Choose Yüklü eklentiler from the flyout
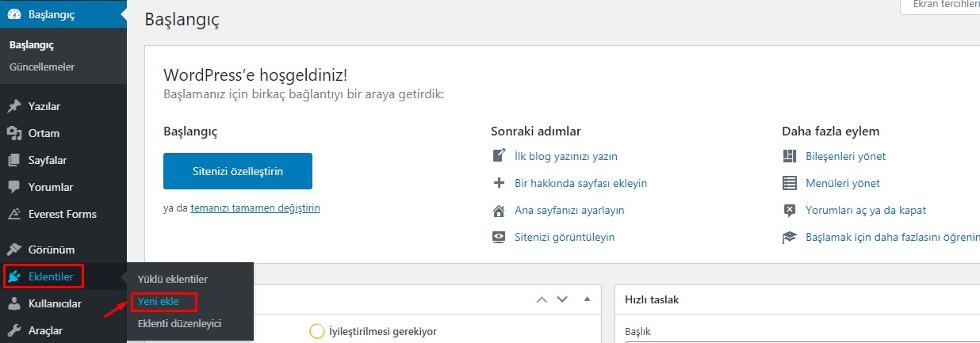 point(173,279)
